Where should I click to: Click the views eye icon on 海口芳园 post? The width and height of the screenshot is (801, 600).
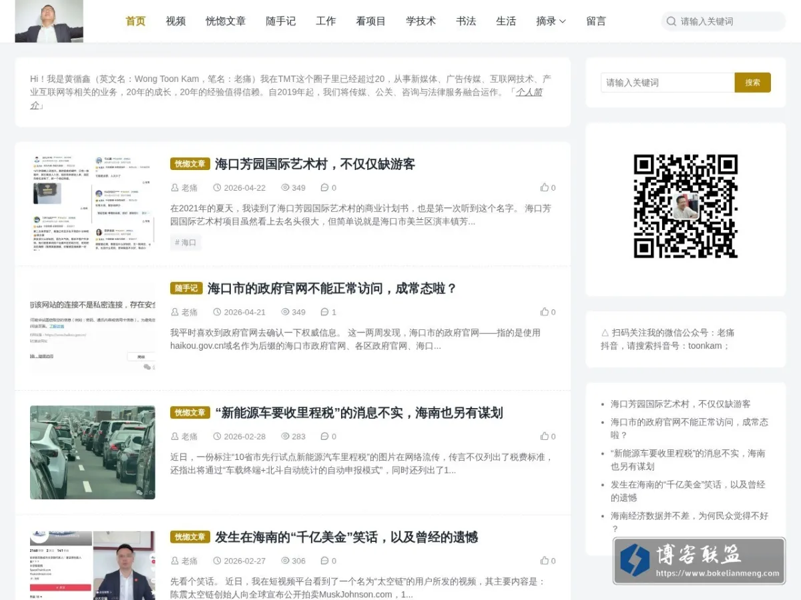(x=285, y=188)
